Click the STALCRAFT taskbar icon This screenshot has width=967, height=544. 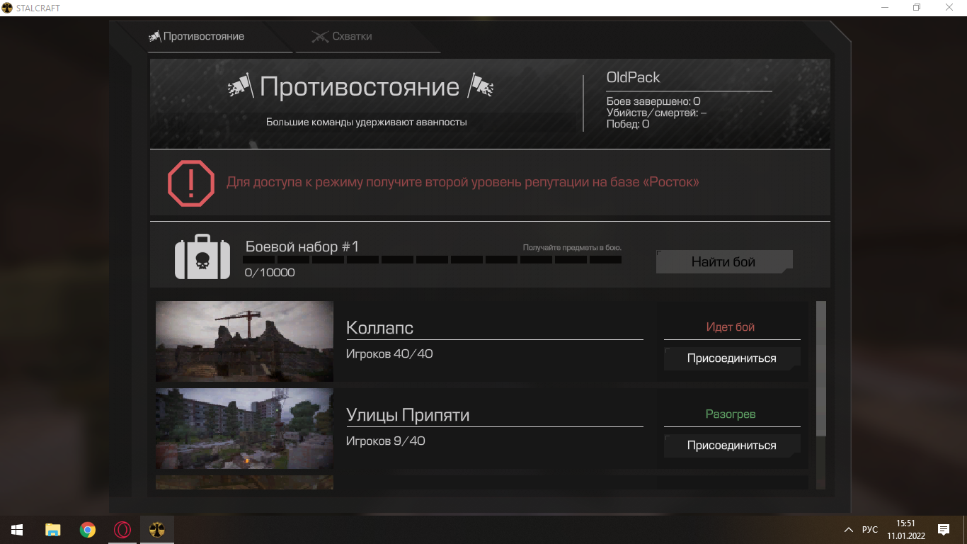[x=157, y=530]
